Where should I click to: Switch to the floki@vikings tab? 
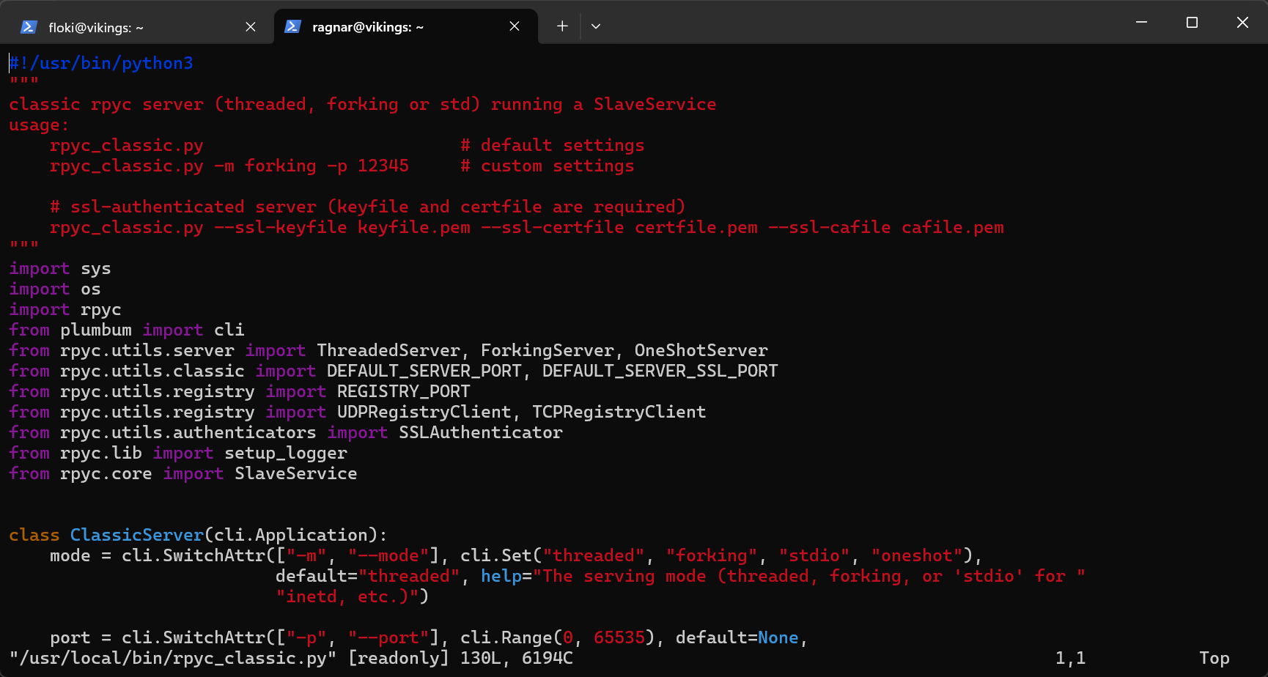(136, 26)
